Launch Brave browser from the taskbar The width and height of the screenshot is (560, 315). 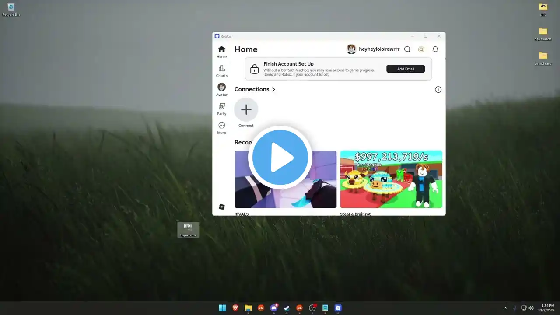click(235, 308)
